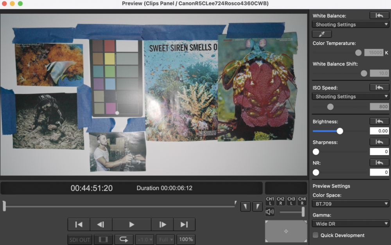Set the mark out point

[x=257, y=207]
